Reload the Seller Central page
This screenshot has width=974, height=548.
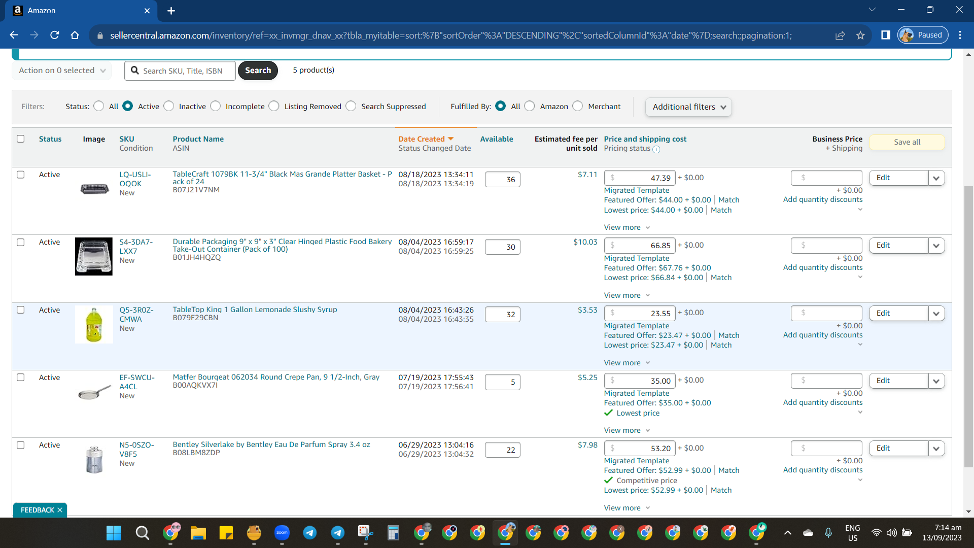click(x=55, y=35)
